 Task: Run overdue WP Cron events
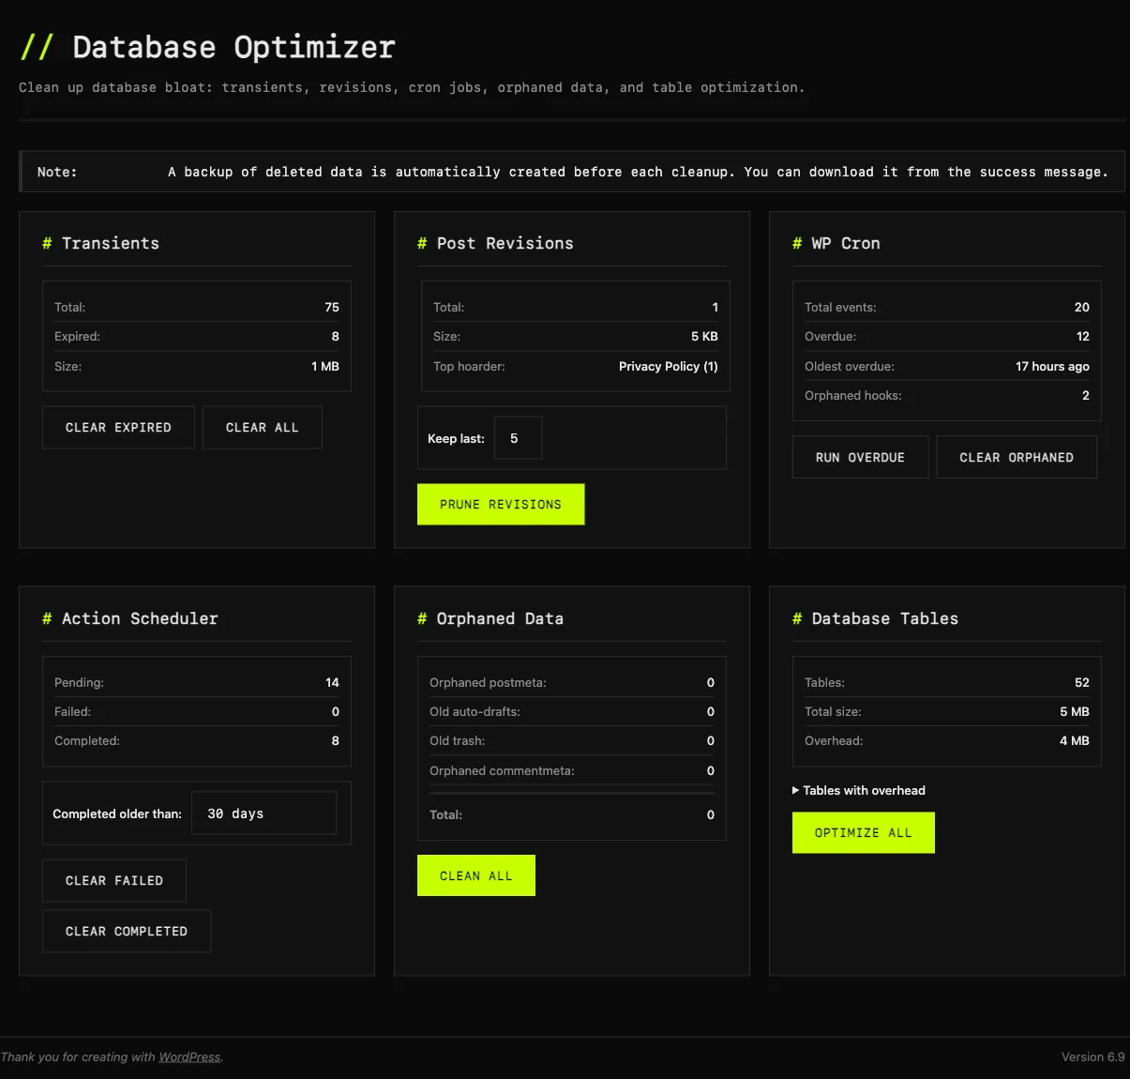point(859,457)
